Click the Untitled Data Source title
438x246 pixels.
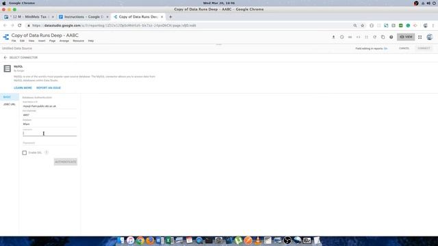coord(16,49)
